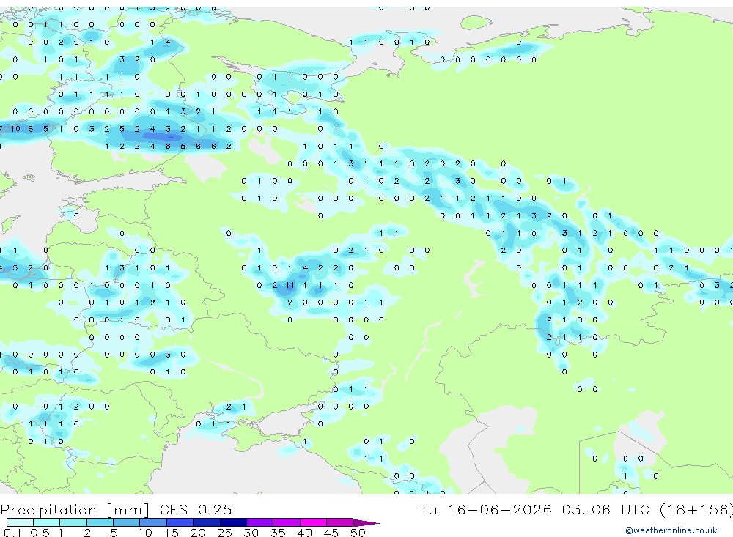Viewport: 733px width, 537px height.
Task: Click the 0.5–1 mm legend color box
Action: coord(47,522)
